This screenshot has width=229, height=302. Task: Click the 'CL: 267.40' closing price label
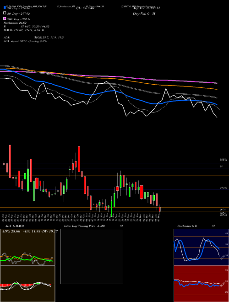click(x=85, y=8)
